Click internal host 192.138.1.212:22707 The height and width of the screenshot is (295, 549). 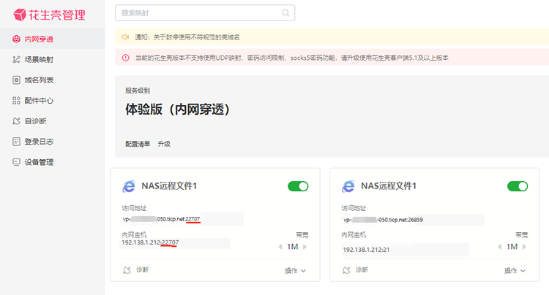(x=150, y=242)
